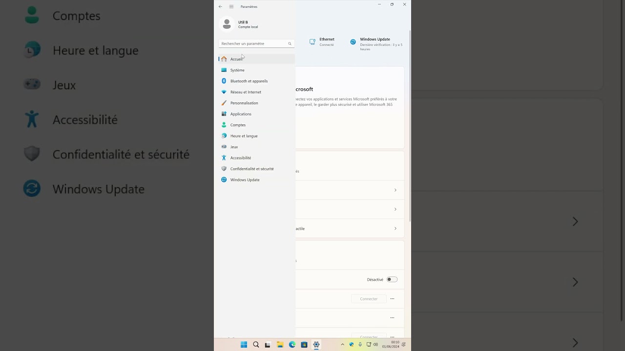The image size is (625, 351).
Task: Open the network tray icon
Action: [369, 345]
